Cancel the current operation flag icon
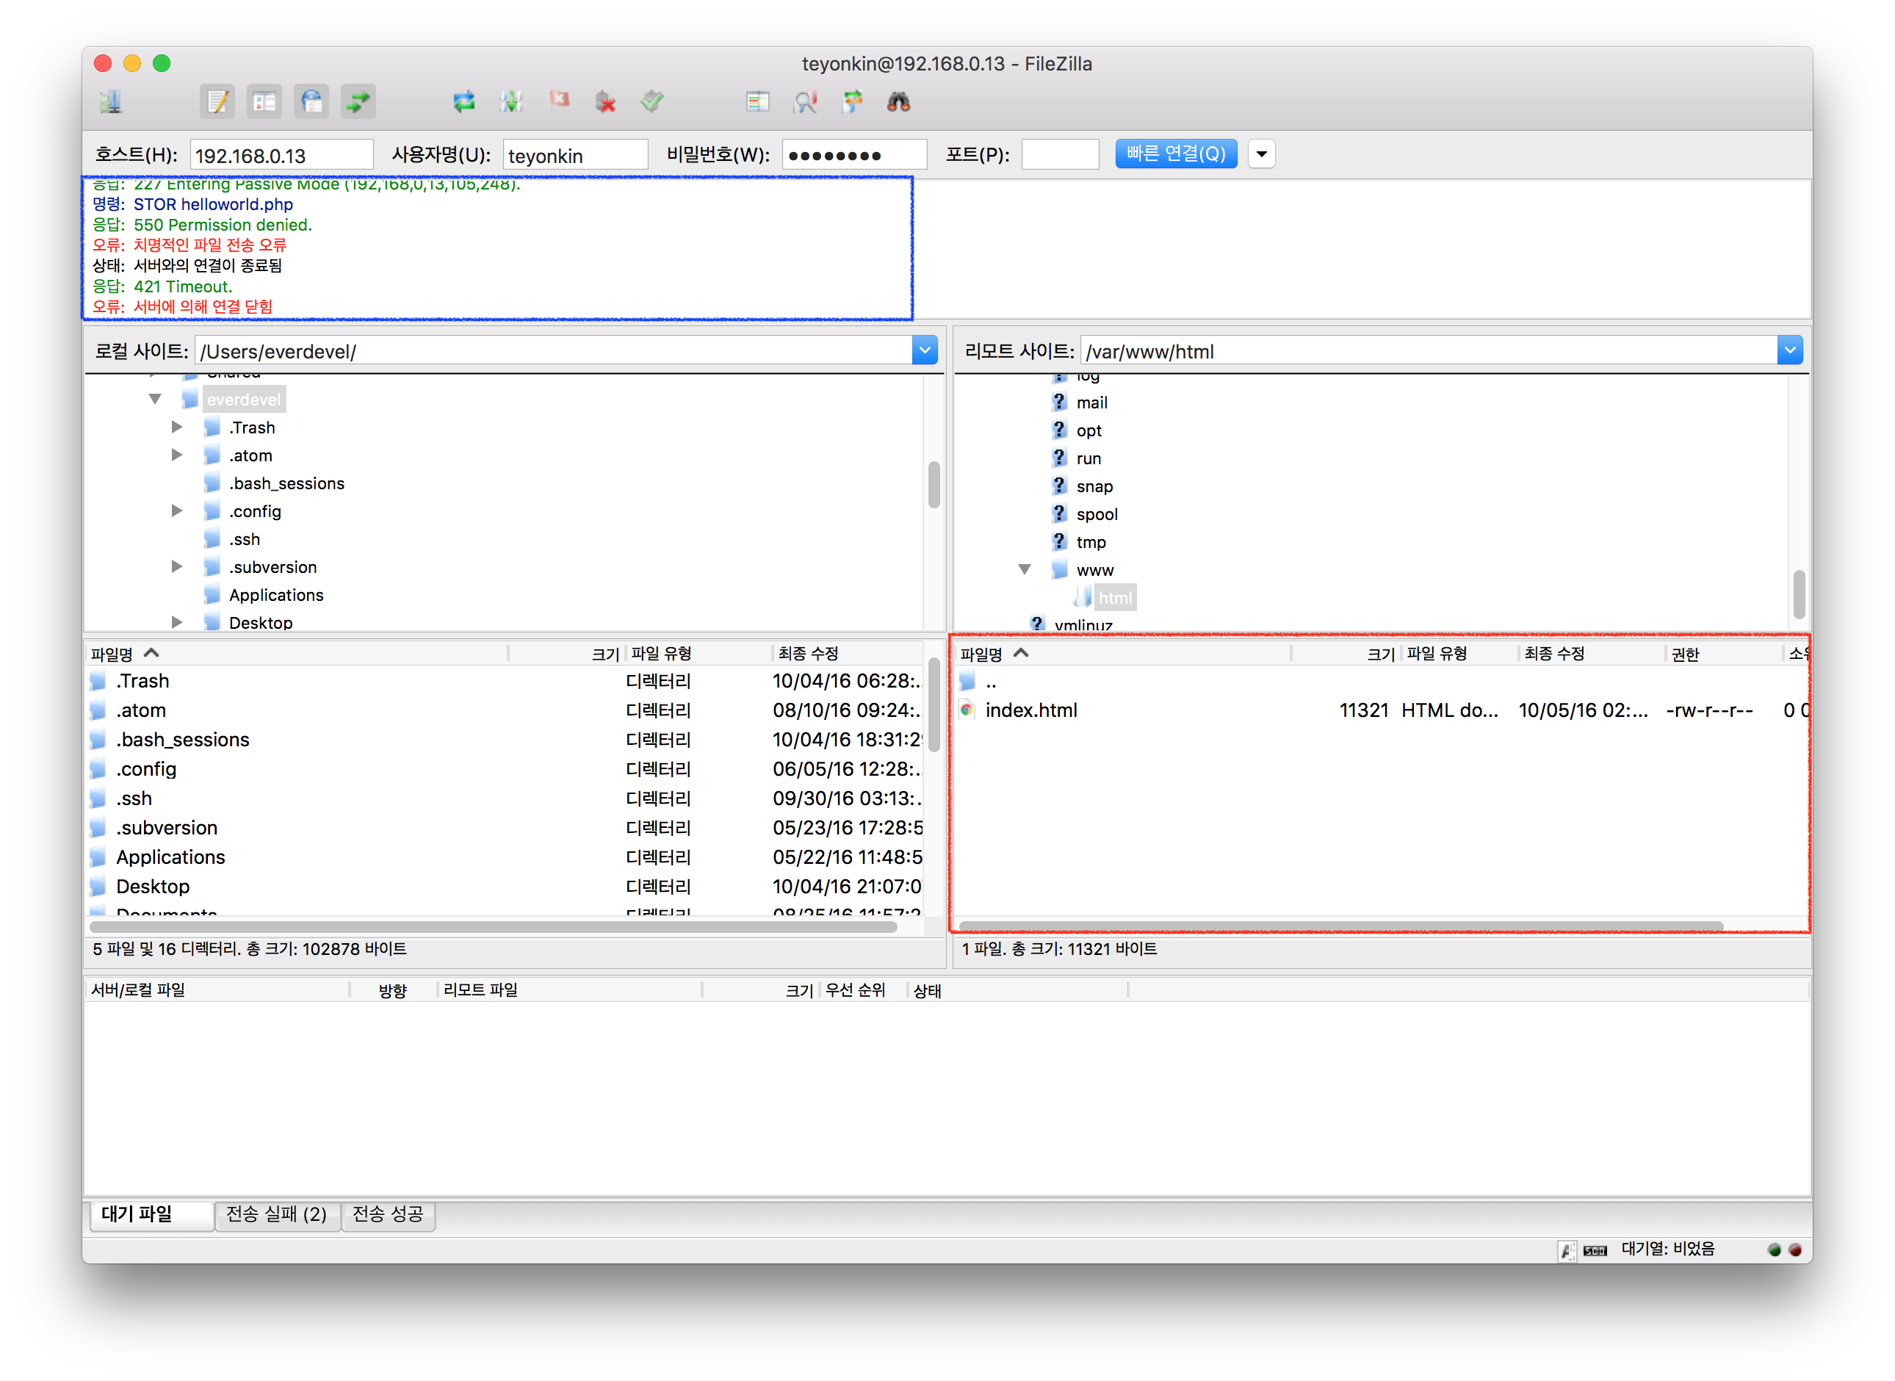1895x1381 pixels. coord(558,101)
